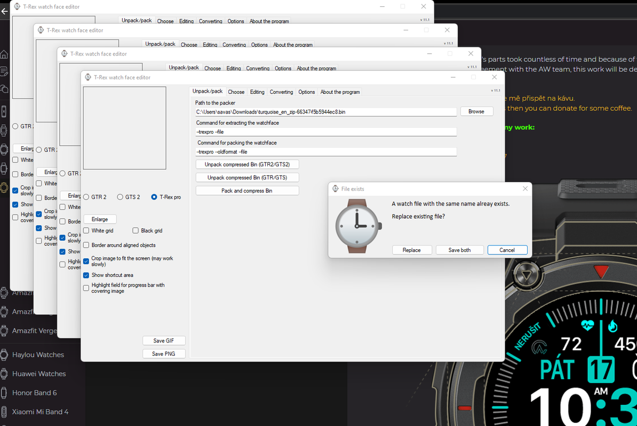This screenshot has height=426, width=637.
Task: Click the home icon in website sidebar
Action: (4, 54)
